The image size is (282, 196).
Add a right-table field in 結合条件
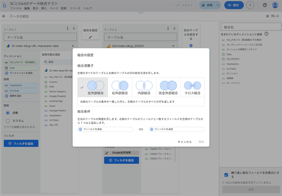(177, 129)
